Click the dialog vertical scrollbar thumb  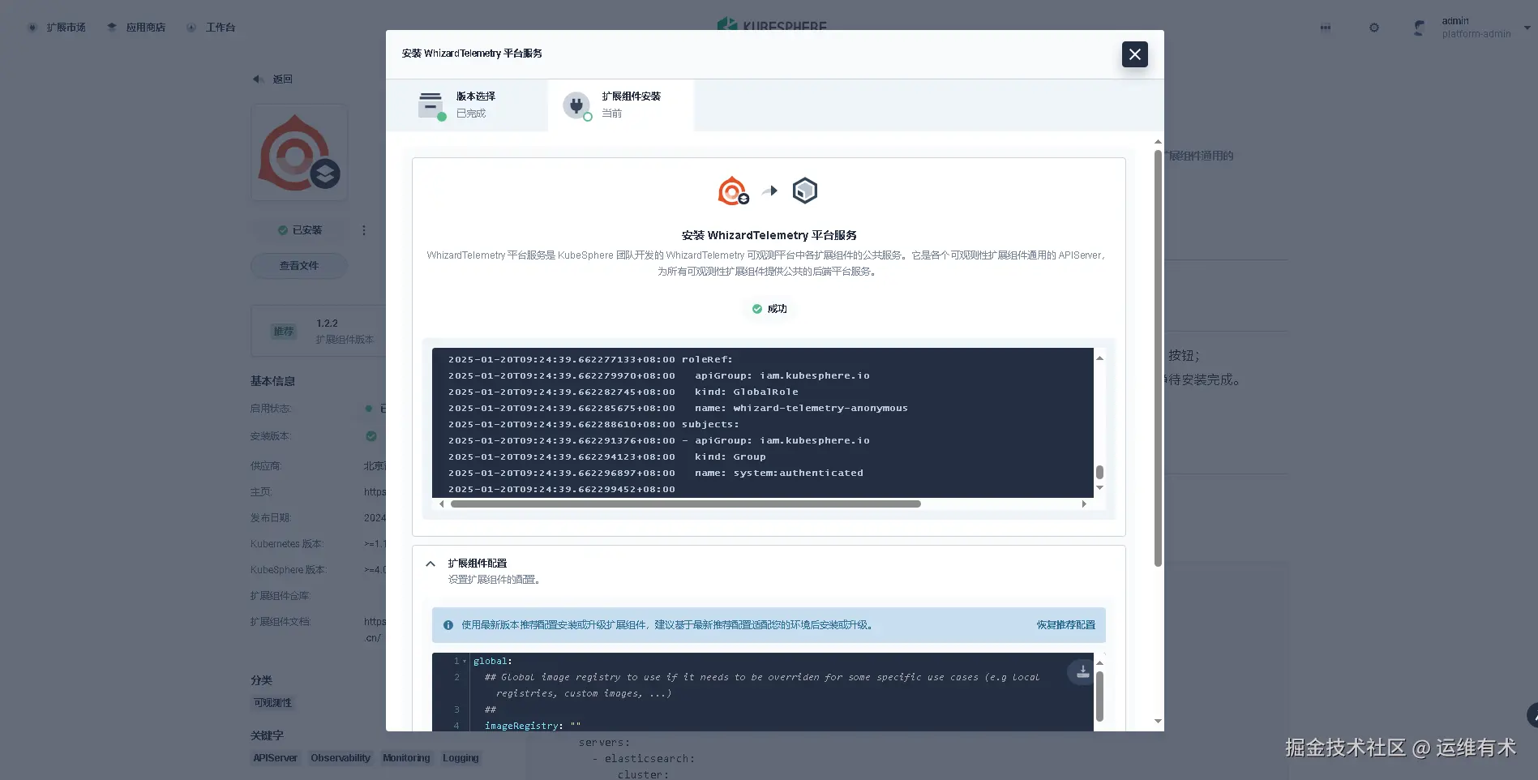point(1158,358)
